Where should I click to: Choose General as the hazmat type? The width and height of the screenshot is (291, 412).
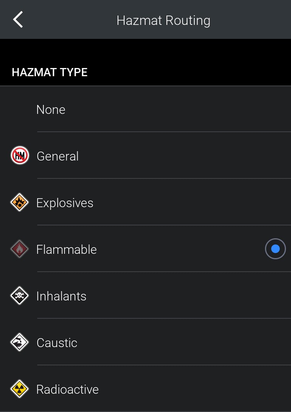tap(57, 156)
